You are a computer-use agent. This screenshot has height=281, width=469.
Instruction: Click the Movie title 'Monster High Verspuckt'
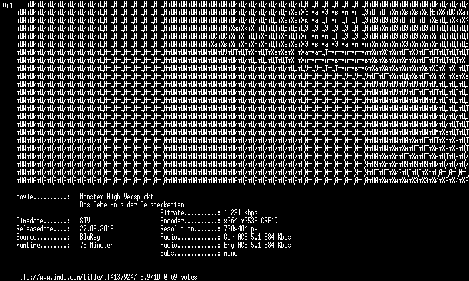pos(117,197)
